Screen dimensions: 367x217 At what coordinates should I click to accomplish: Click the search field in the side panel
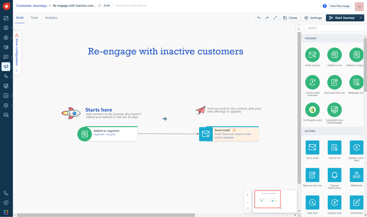(x=334, y=28)
